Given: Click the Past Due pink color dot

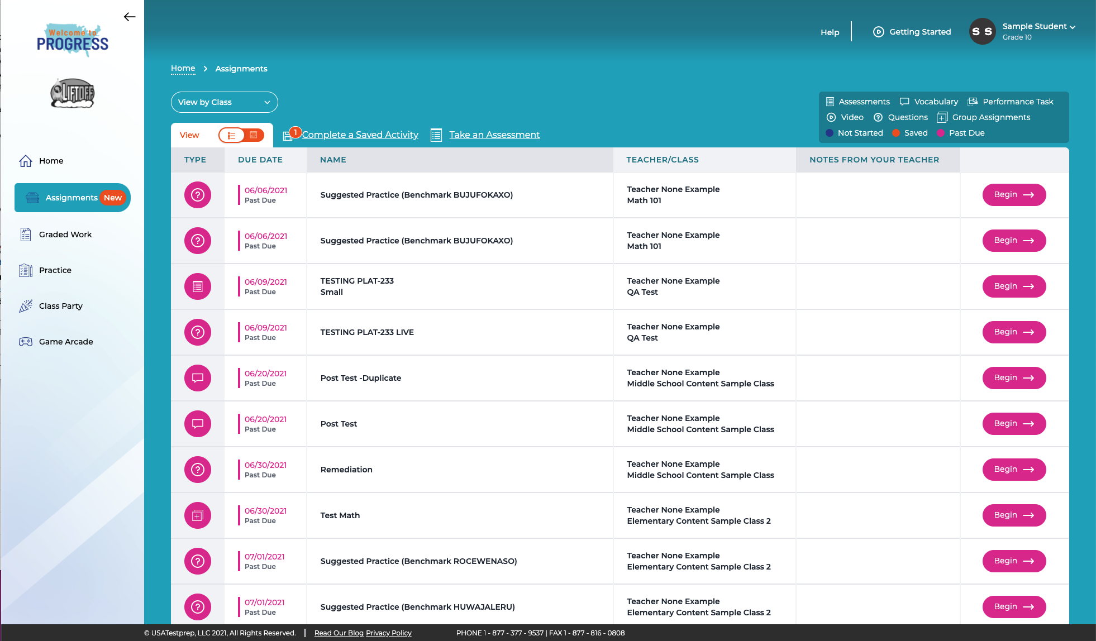Looking at the screenshot, I should pyautogui.click(x=942, y=133).
